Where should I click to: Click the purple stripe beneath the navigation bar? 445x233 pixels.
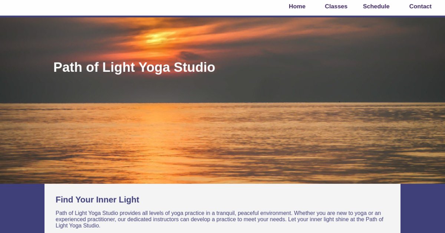coord(222,16)
